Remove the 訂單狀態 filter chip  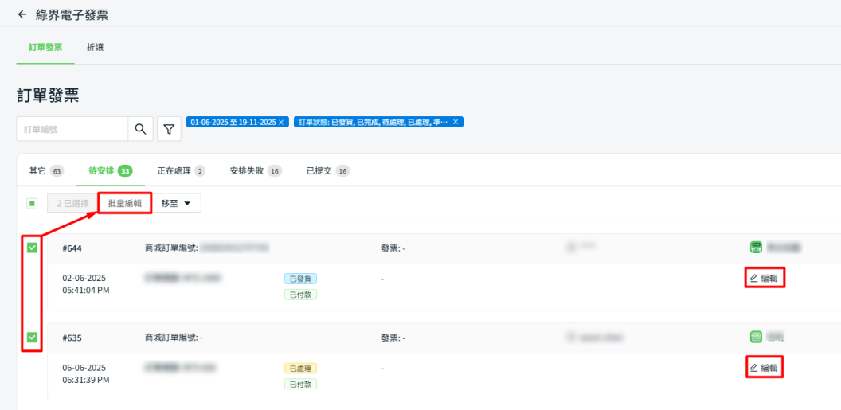click(x=456, y=122)
